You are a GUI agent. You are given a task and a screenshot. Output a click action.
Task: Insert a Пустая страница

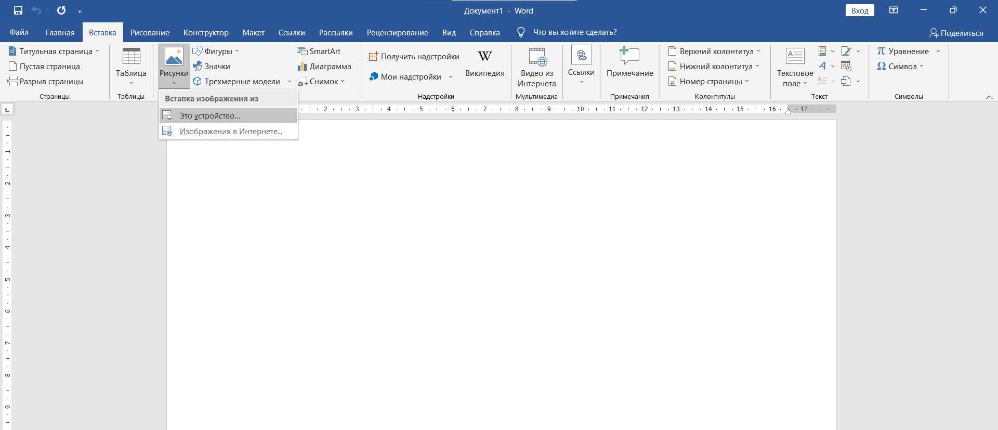tap(45, 67)
